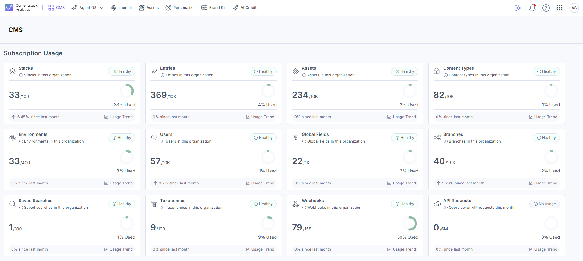Screen dimensions: 583x261
Task: Click info icon beside 'Overview of API requests'
Action: (x=446, y=208)
